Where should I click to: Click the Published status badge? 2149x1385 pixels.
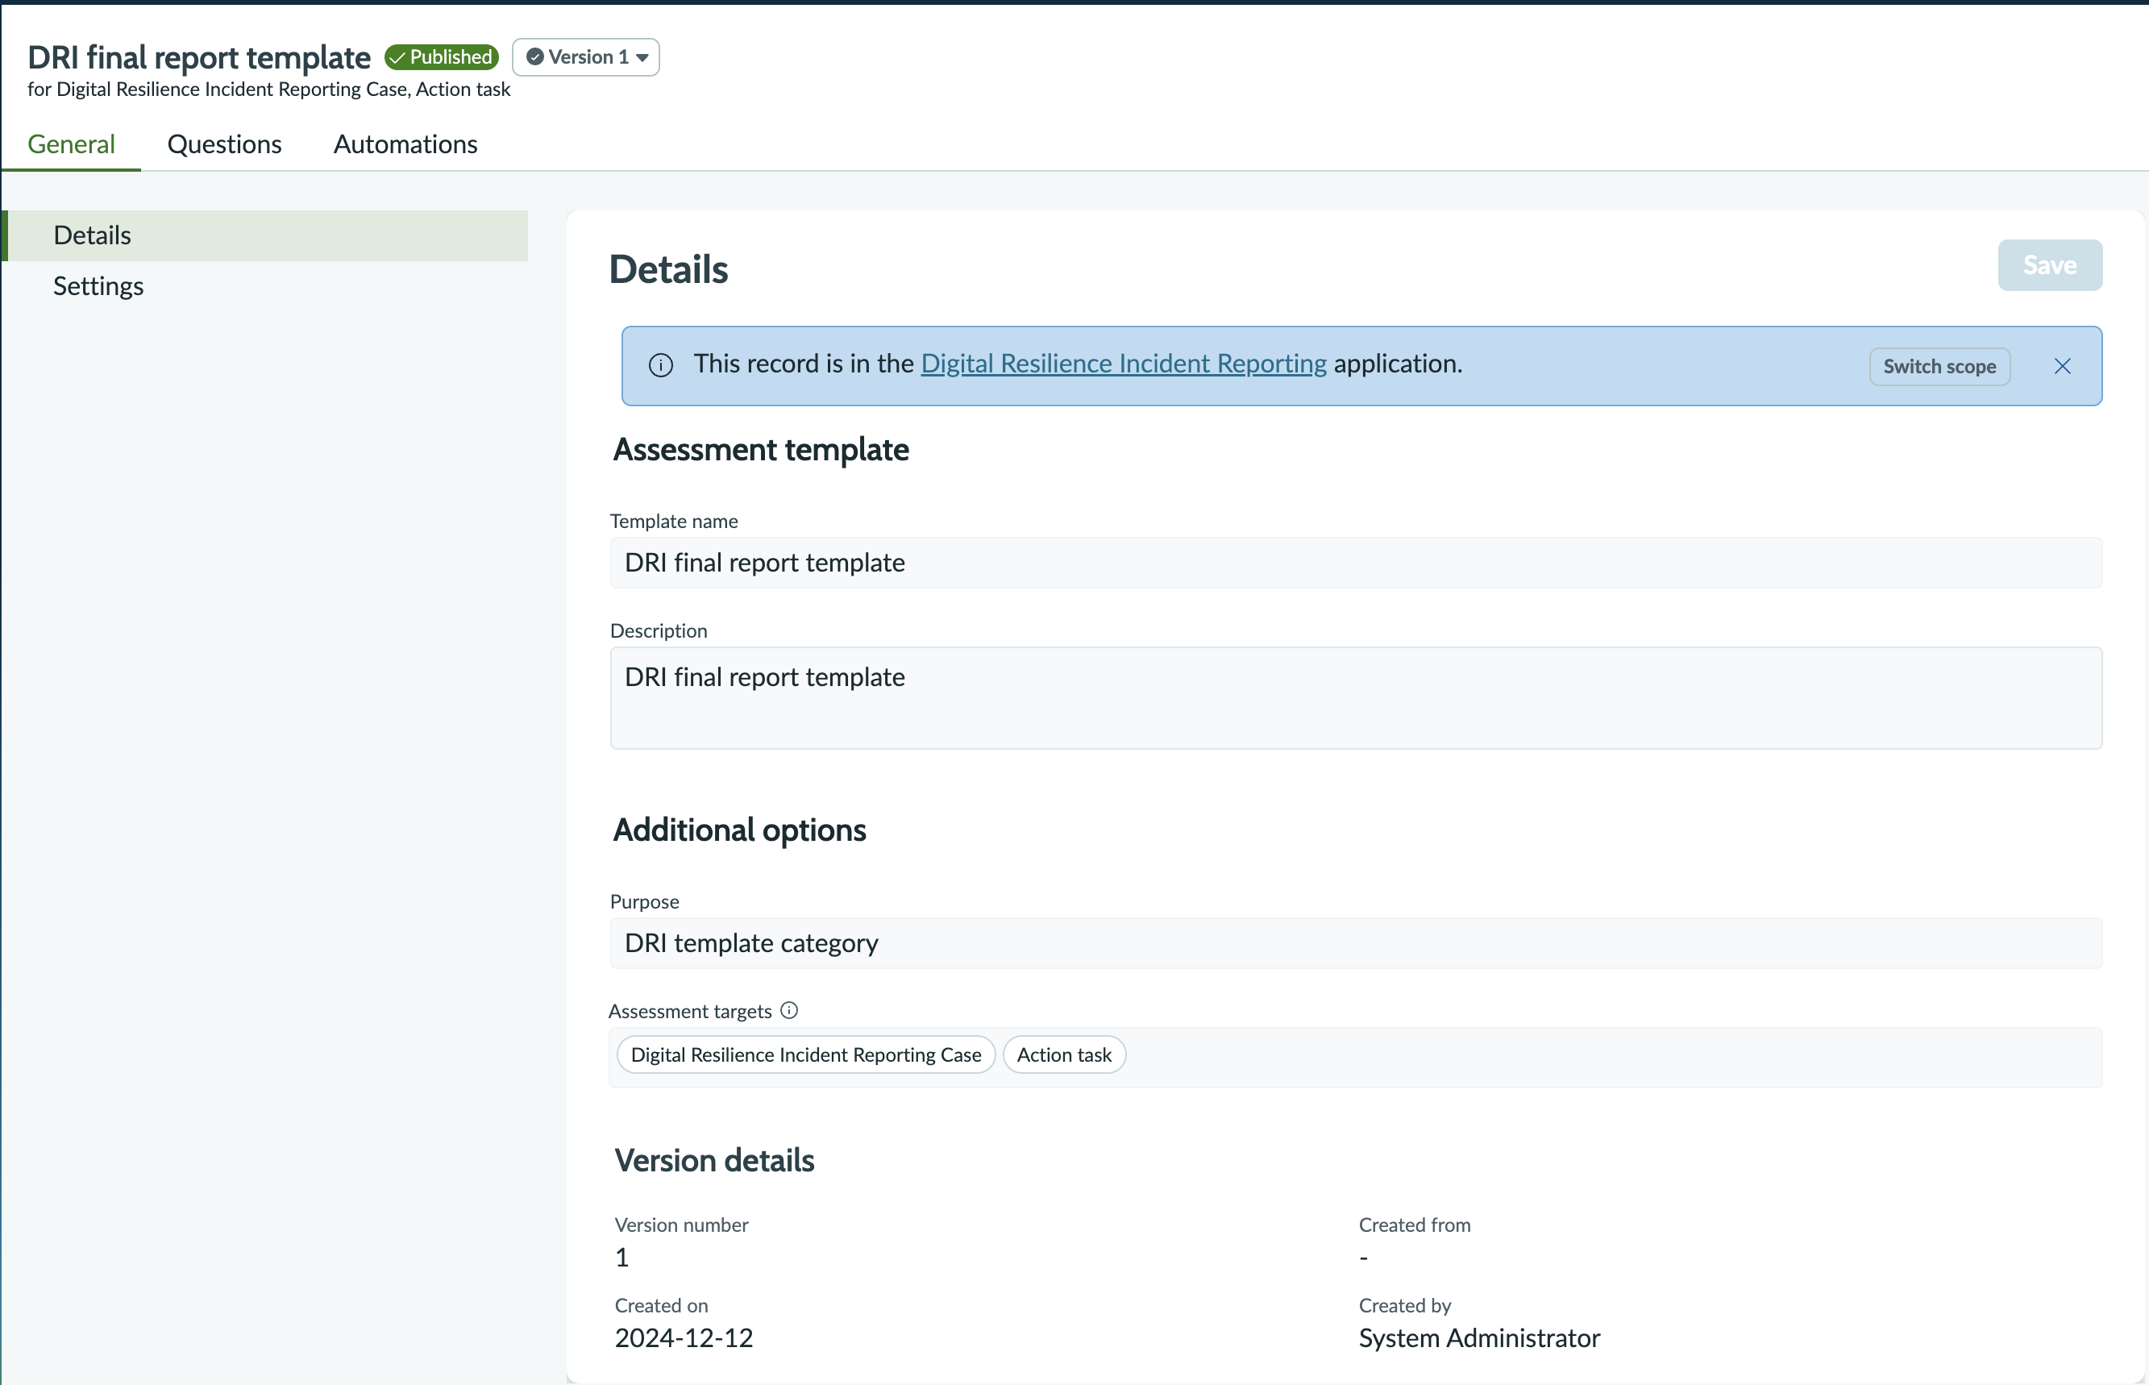pos(442,56)
